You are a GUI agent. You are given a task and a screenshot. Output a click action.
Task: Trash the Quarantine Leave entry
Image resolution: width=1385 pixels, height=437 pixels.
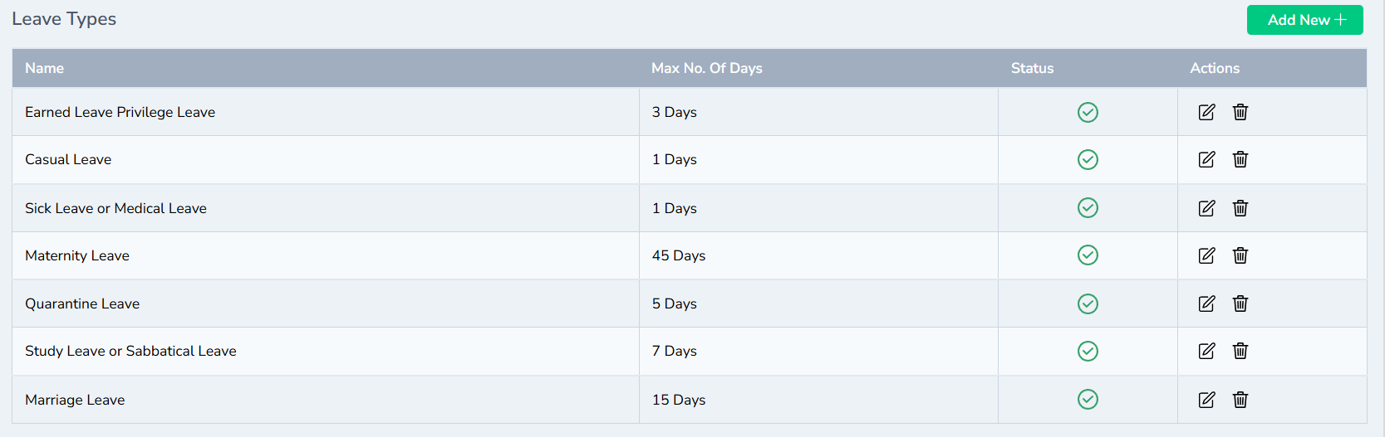[x=1240, y=303]
